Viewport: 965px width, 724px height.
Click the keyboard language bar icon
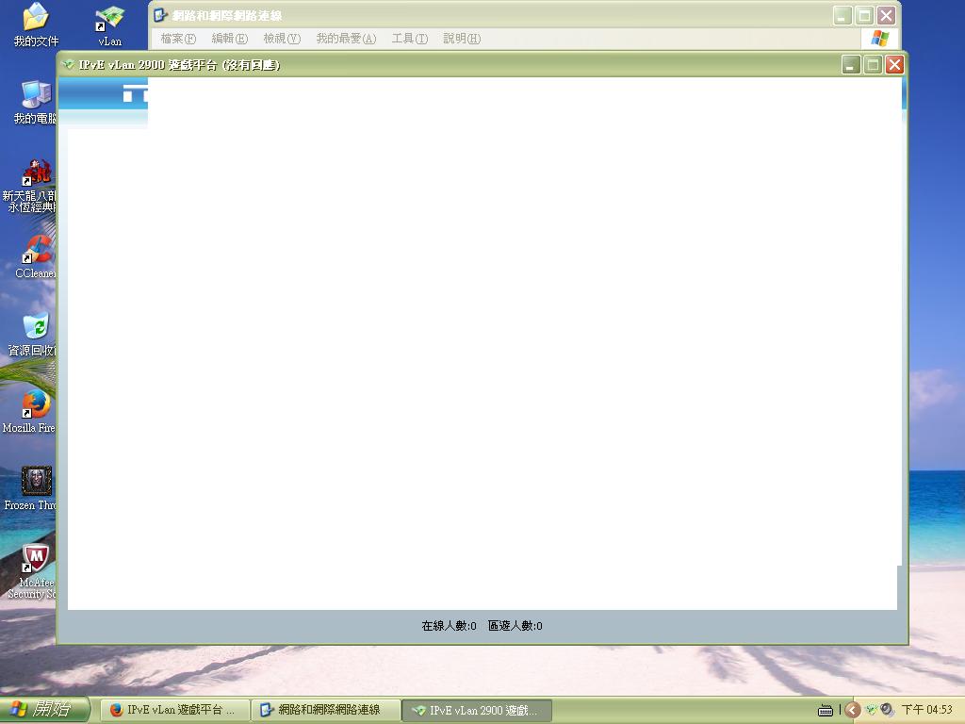pos(826,711)
